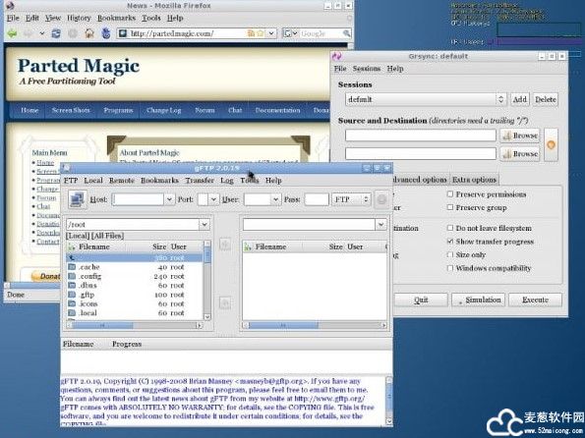Open gFTP protocol selector showing FTP
Image resolution: width=585 pixels, height=438 pixels.
tap(351, 199)
